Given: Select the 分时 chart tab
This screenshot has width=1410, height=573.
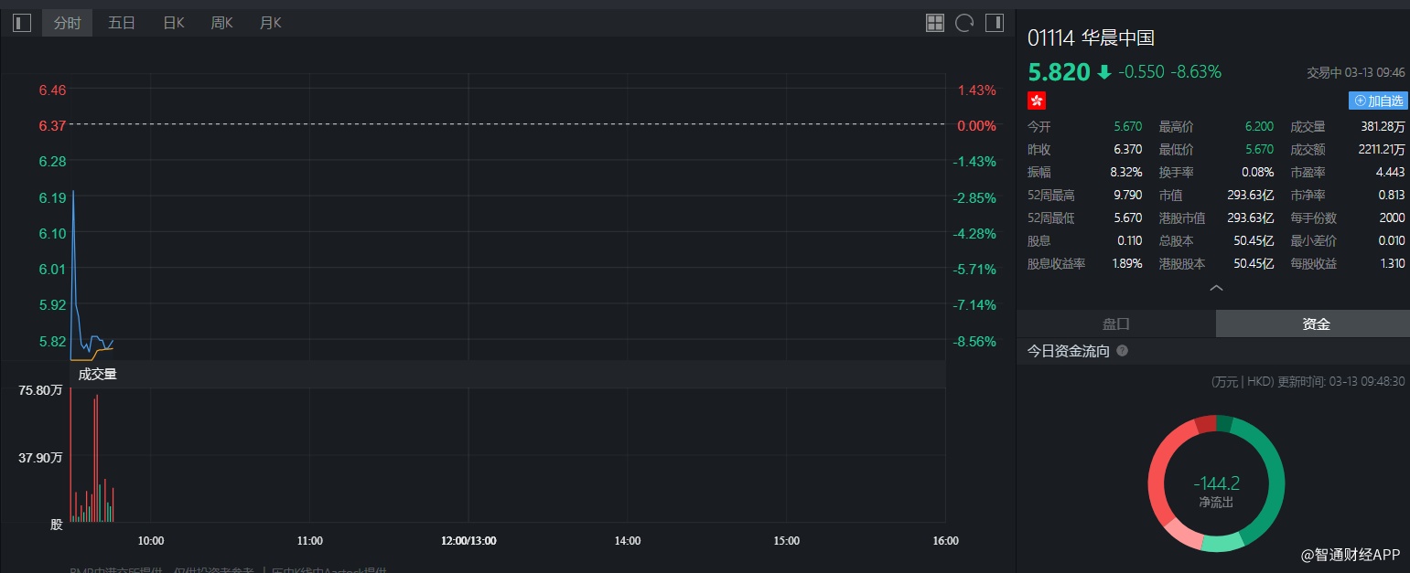Looking at the screenshot, I should (67, 23).
